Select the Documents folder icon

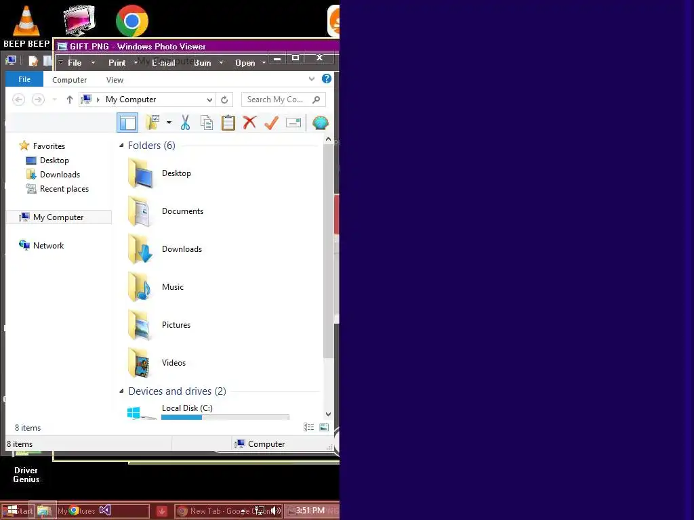tap(140, 211)
